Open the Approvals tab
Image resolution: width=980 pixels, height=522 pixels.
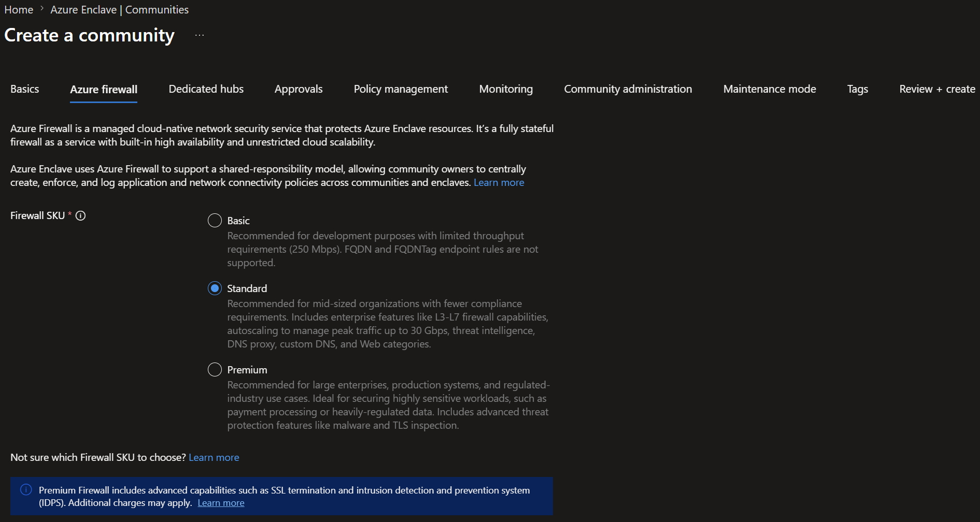299,89
